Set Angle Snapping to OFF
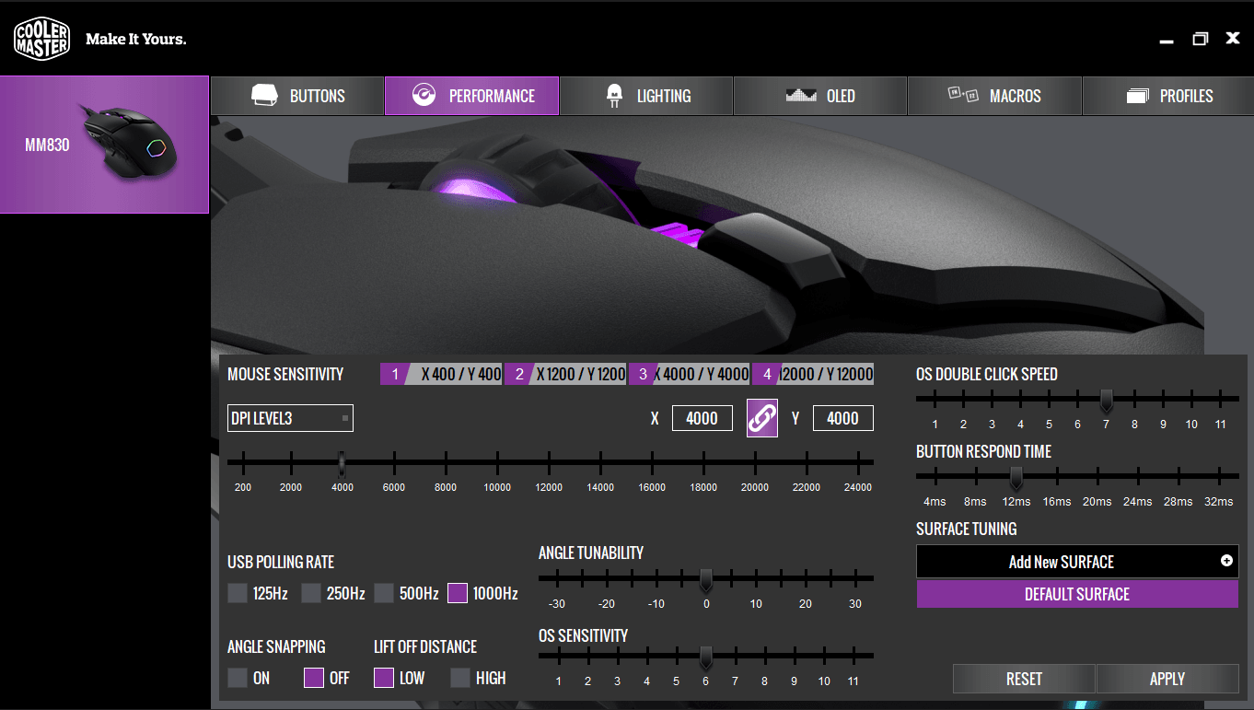 (x=314, y=678)
